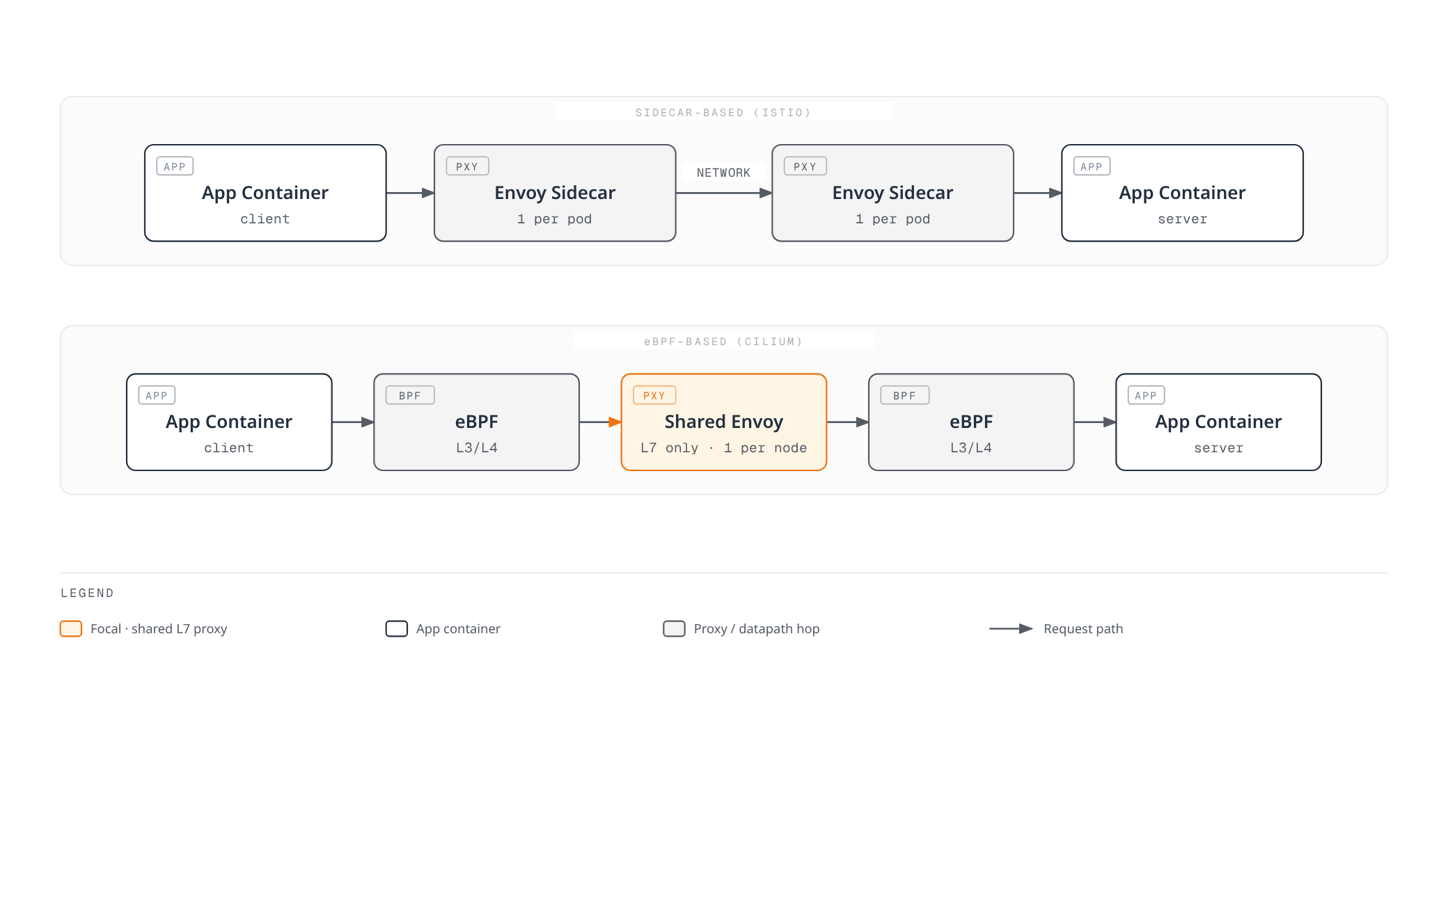Click the APP badge on Istio server container
Screen dimensions: 1448x906
(x=1092, y=166)
